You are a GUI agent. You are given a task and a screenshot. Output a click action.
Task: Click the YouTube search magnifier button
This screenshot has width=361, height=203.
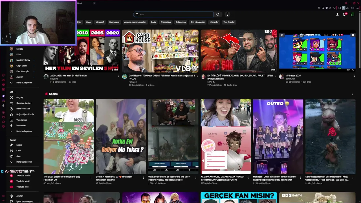click(x=218, y=14)
